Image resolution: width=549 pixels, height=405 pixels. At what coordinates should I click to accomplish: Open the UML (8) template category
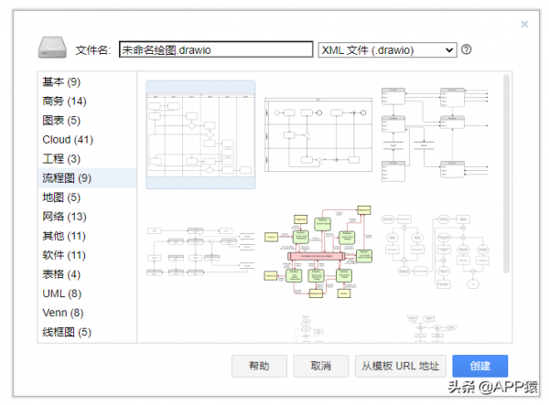pyautogui.click(x=61, y=293)
